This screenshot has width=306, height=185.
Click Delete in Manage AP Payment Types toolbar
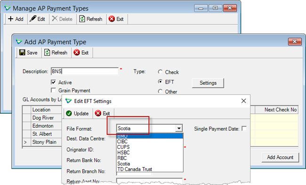(x=62, y=19)
